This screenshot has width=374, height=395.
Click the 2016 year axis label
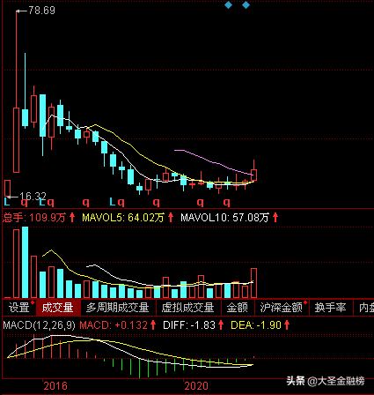[x=55, y=386]
